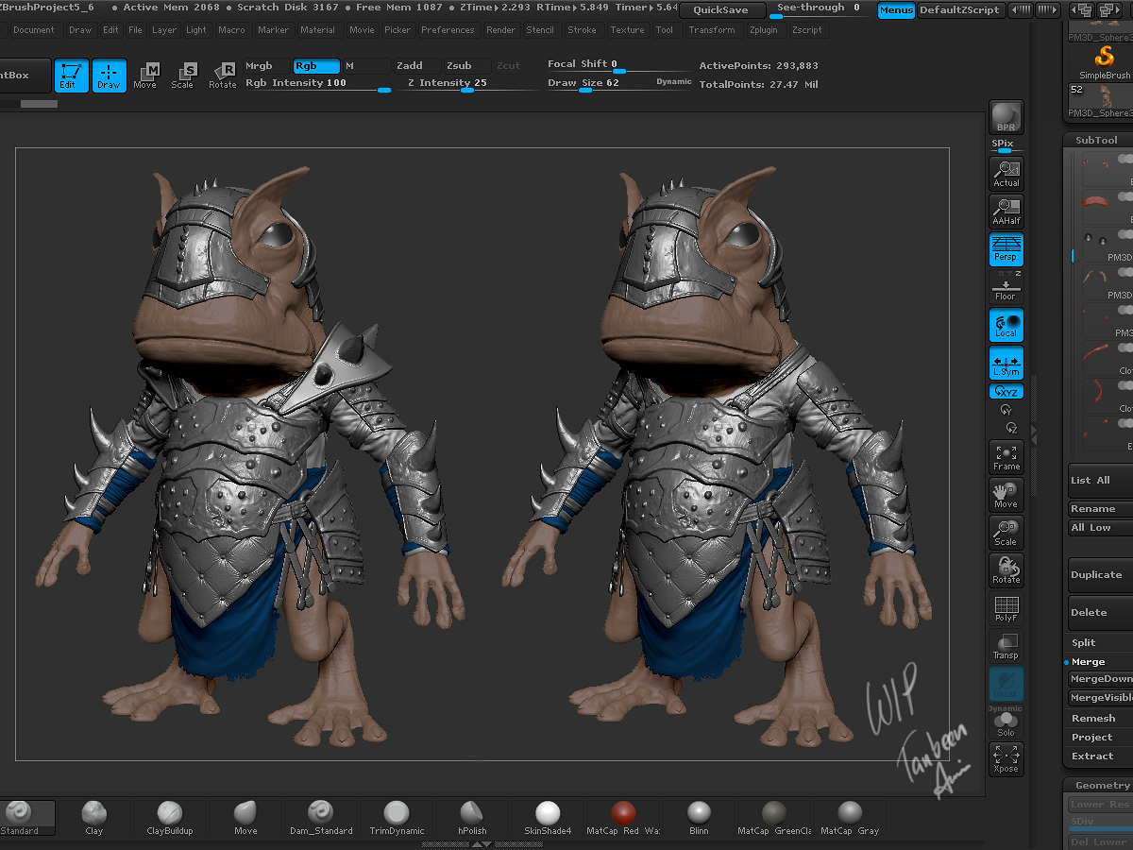Image resolution: width=1133 pixels, height=850 pixels.
Task: Open the Zplugin menu
Action: click(x=763, y=30)
